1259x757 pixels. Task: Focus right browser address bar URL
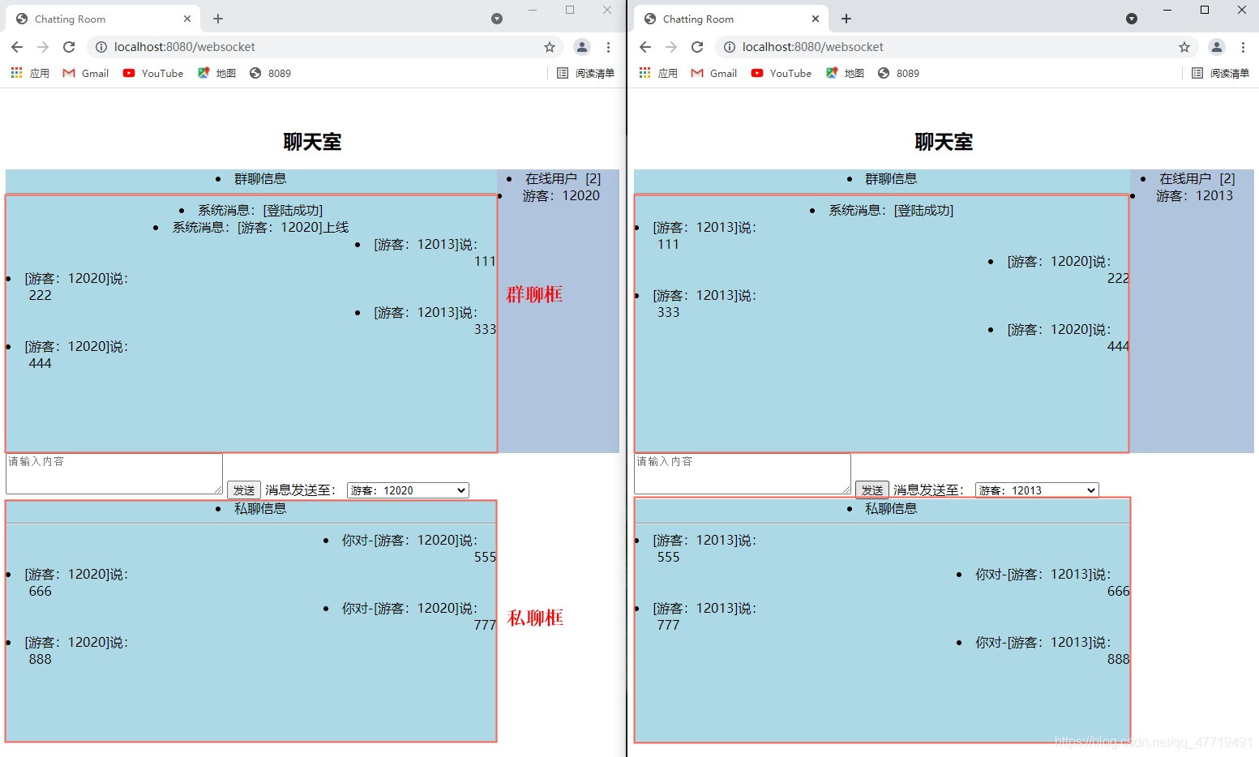pos(813,47)
